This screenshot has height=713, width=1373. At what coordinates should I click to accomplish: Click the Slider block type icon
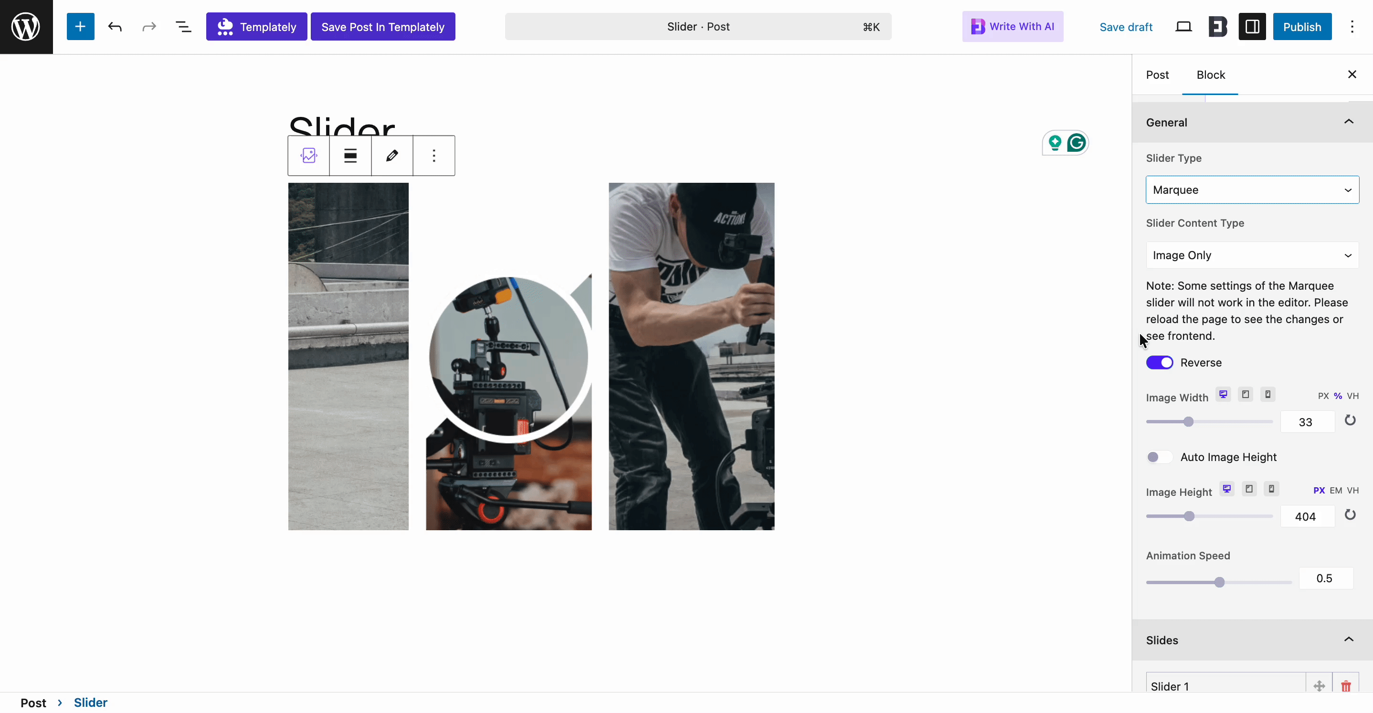(308, 156)
